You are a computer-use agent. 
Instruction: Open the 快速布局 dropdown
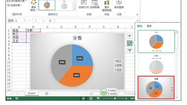pos(14,5)
